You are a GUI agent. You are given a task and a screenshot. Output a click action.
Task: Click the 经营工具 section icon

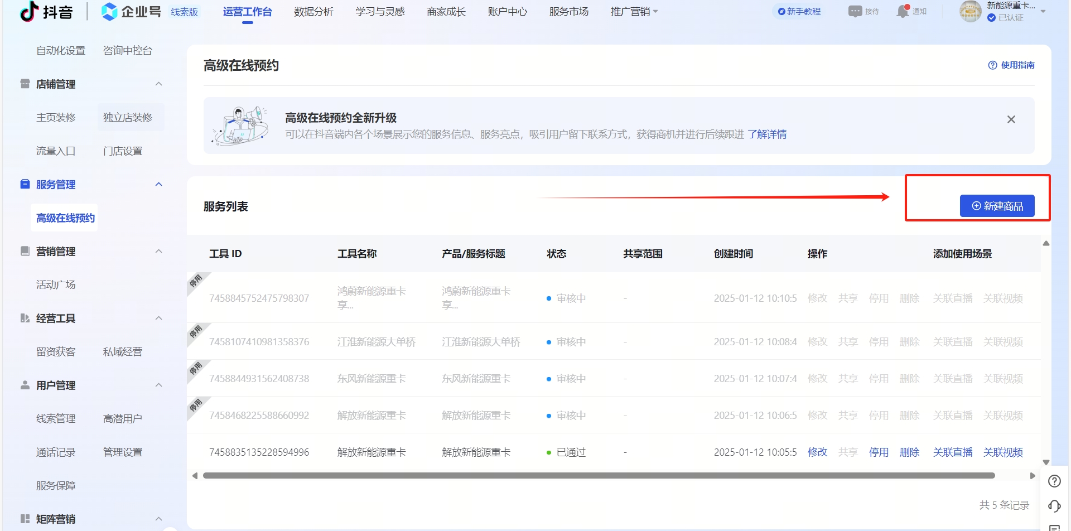click(25, 318)
